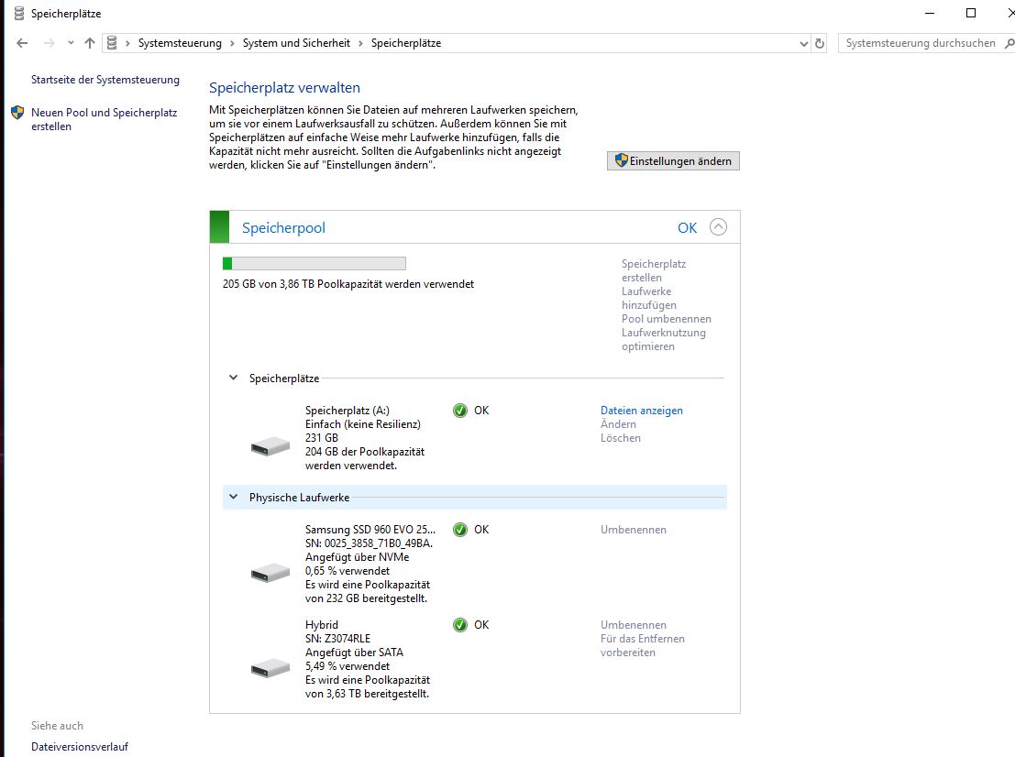1015x757 pixels.
Task: Minimize the Speicherplätze window
Action: click(x=930, y=13)
